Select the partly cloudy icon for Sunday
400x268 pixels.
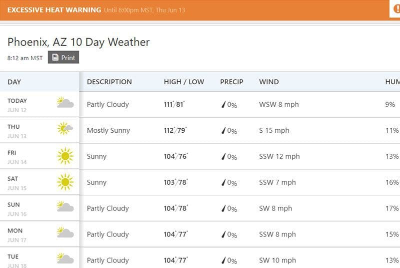pos(65,206)
